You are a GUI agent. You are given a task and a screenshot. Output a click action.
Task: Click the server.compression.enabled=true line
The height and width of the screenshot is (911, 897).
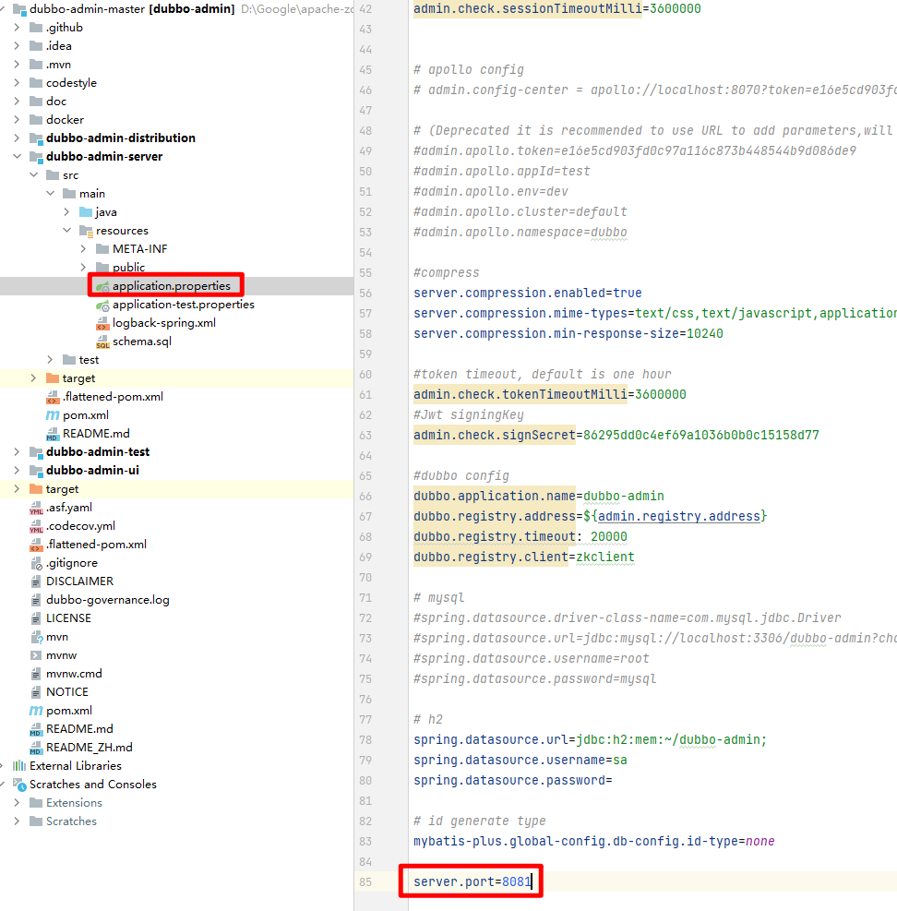click(x=528, y=293)
